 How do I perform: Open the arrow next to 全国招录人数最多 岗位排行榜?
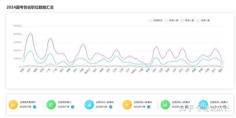tap(149, 107)
